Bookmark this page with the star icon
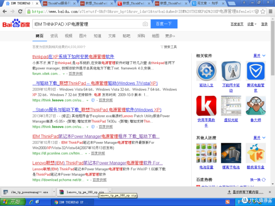Image resolution: width=275 pixels, height=206 pixels. (x=263, y=11)
